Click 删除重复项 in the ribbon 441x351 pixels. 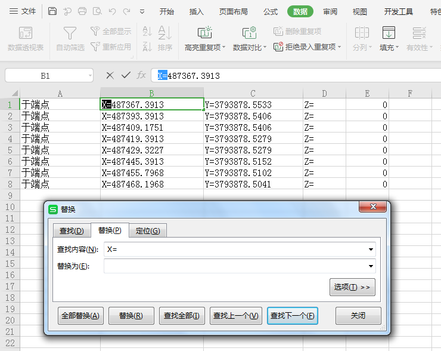coord(297,31)
